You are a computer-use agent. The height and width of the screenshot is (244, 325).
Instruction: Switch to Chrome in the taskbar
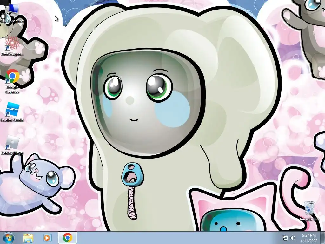pos(68,238)
